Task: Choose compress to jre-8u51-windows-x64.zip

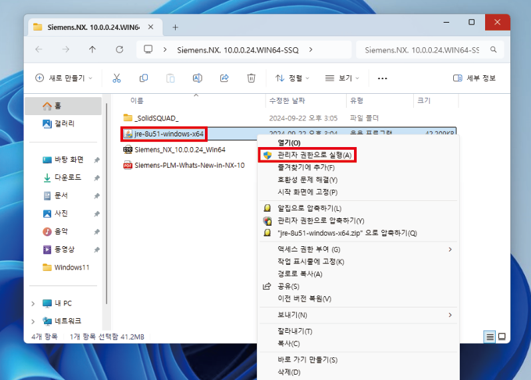Action: tap(358, 233)
